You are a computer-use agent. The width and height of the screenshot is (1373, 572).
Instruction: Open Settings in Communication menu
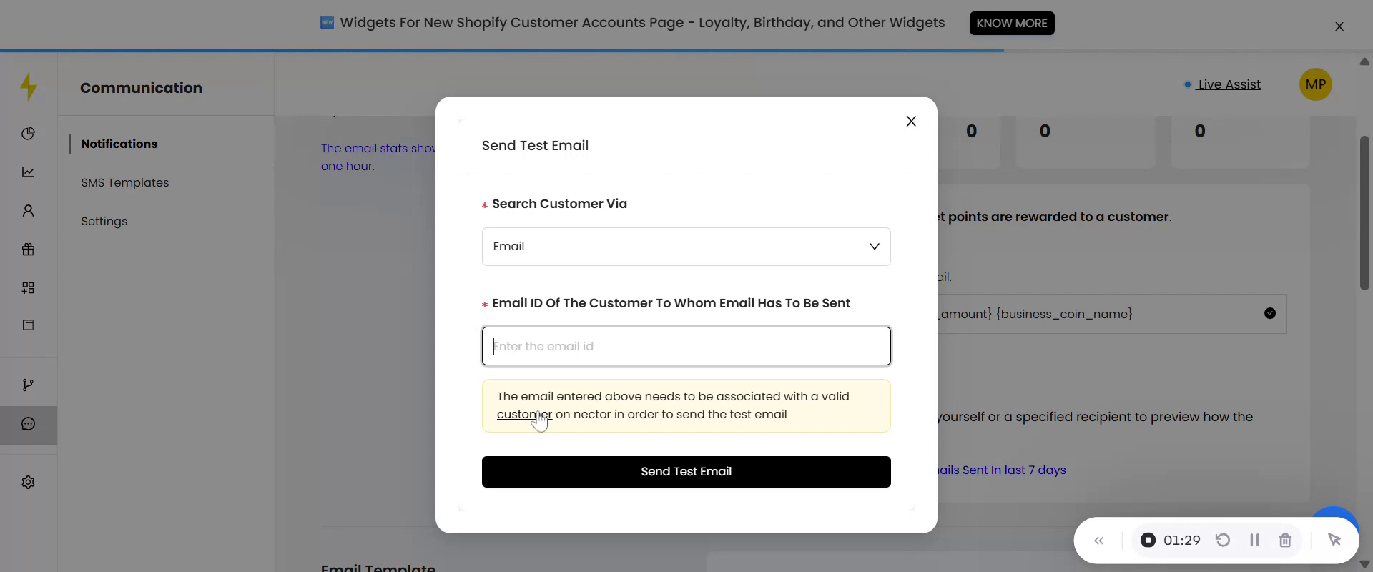pyautogui.click(x=104, y=222)
